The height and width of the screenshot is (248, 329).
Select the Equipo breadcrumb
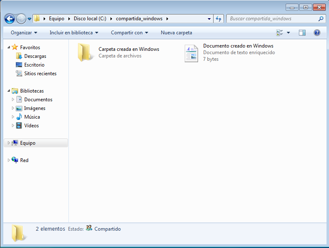56,19
